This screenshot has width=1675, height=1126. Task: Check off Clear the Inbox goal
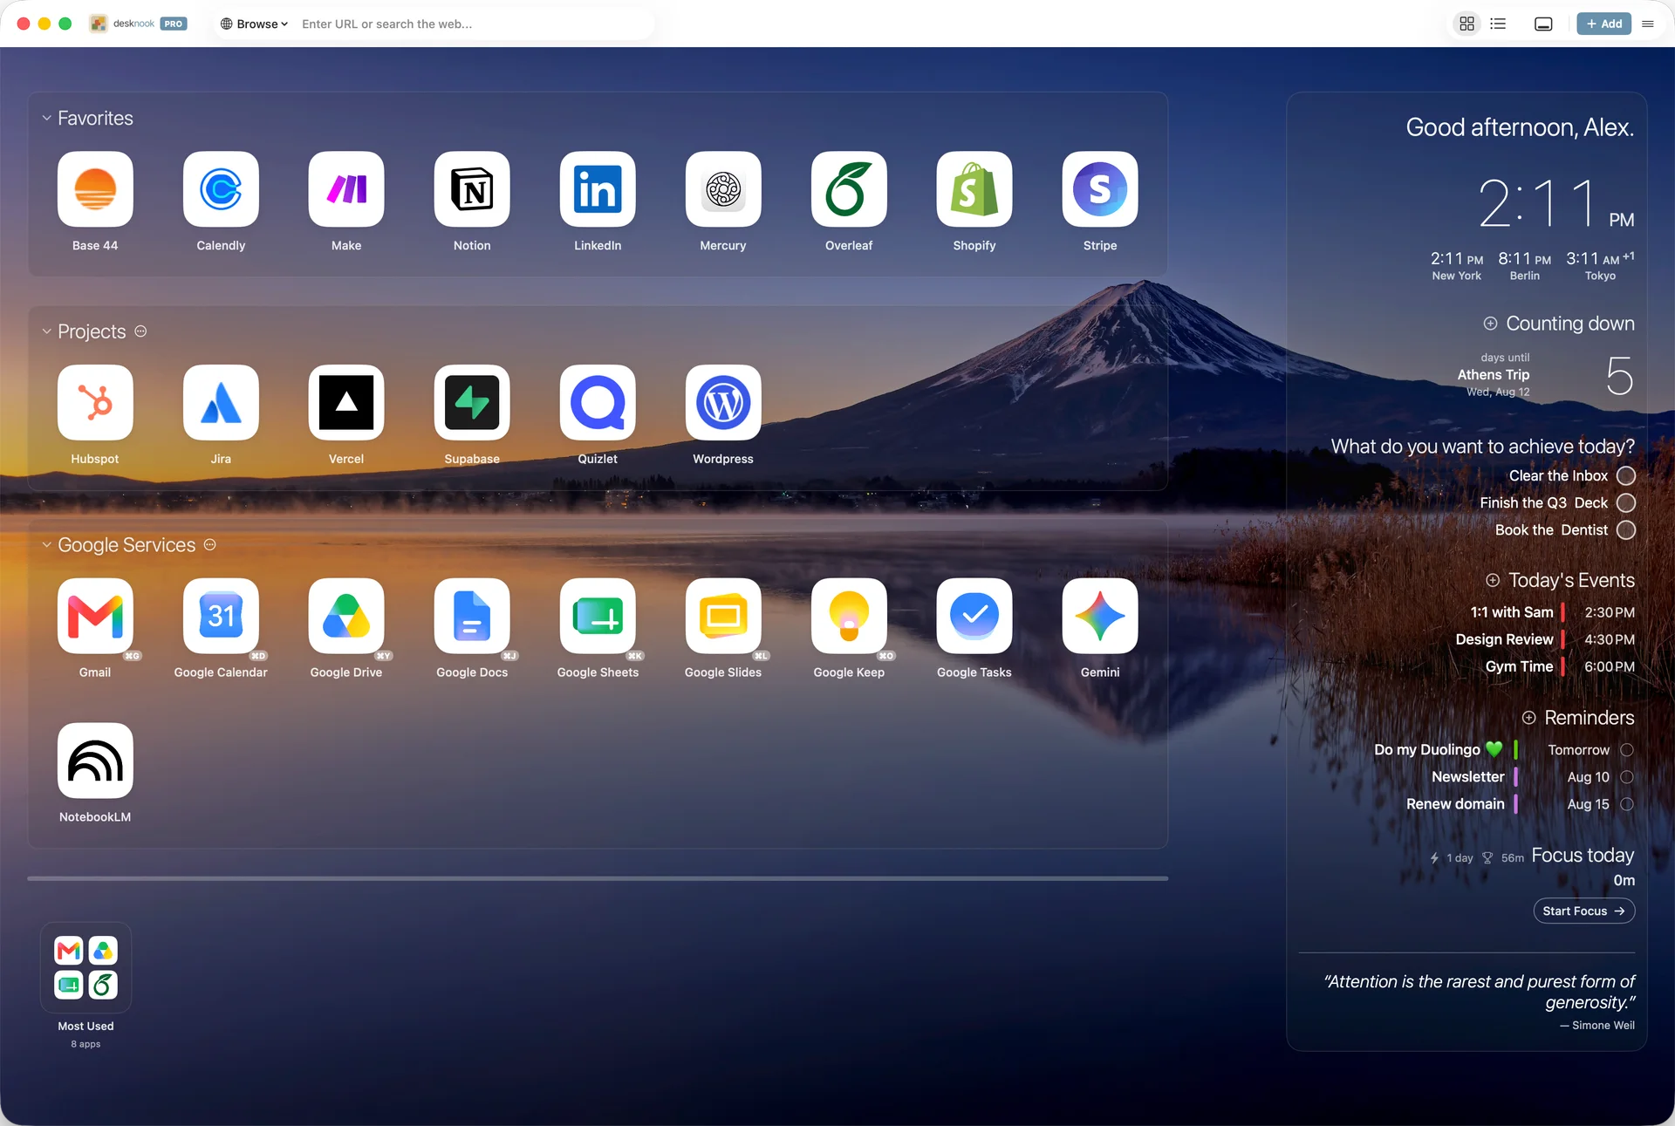[1626, 476]
